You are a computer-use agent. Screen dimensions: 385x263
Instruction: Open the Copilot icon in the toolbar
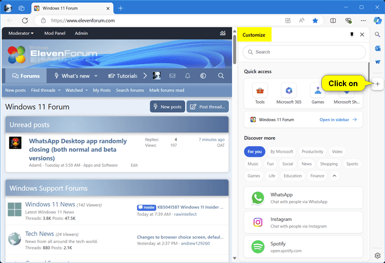tap(377, 21)
